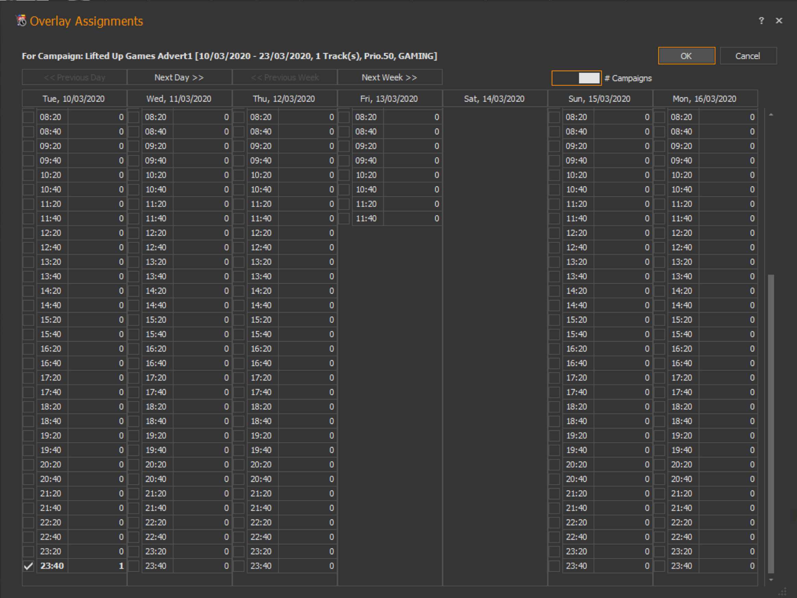This screenshot has width=797, height=598.
Task: Click the vertical scrollbar thumb
Action: coord(771,424)
